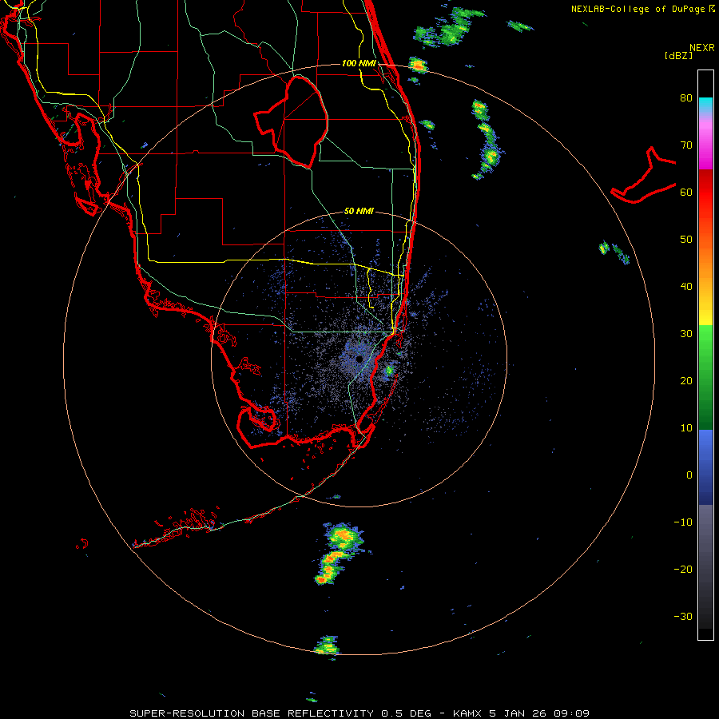The image size is (719, 719).
Task: Click the NEXLAB-College of DuPage credit text
Action: (643, 9)
